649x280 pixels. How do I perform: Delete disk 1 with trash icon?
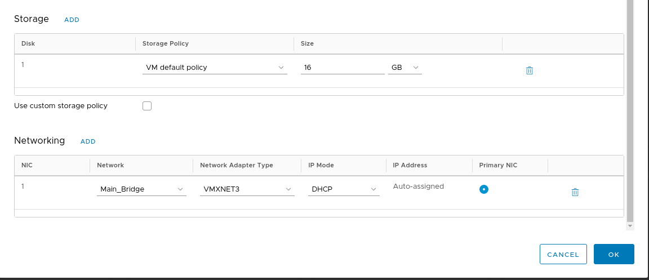point(529,70)
